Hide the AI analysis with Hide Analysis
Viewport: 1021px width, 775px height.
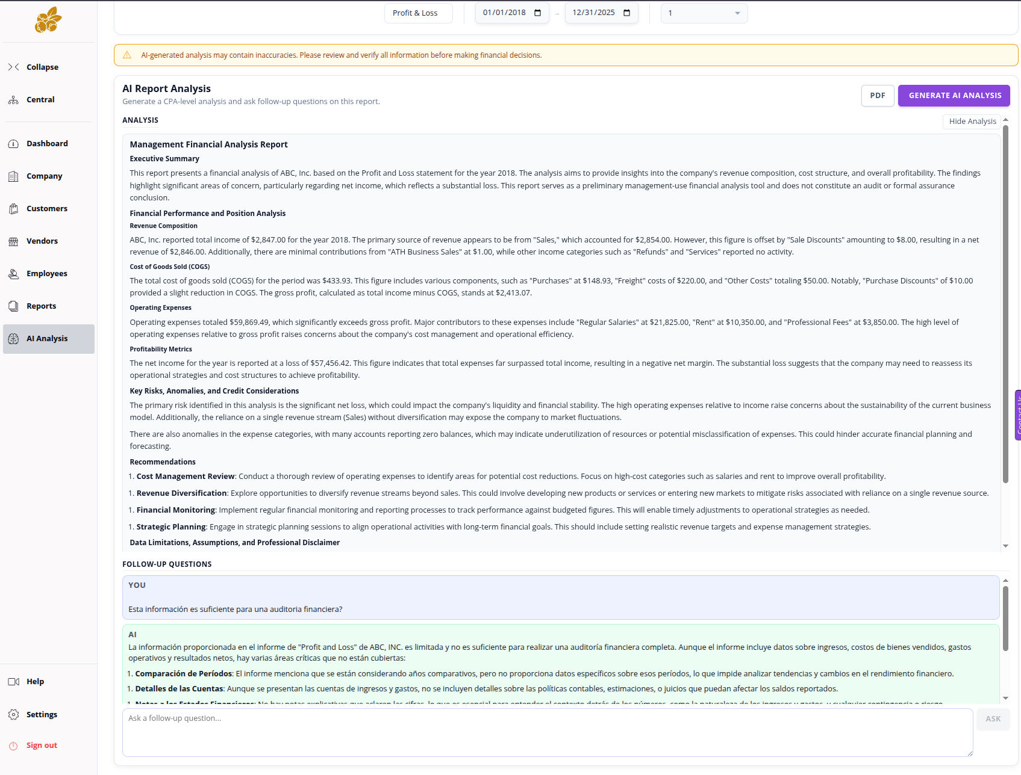[x=972, y=121]
